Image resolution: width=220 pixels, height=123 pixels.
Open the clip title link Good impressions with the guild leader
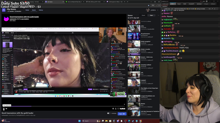click(24, 17)
